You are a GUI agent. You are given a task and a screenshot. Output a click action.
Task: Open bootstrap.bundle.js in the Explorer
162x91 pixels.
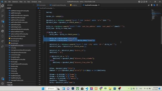[17, 38]
